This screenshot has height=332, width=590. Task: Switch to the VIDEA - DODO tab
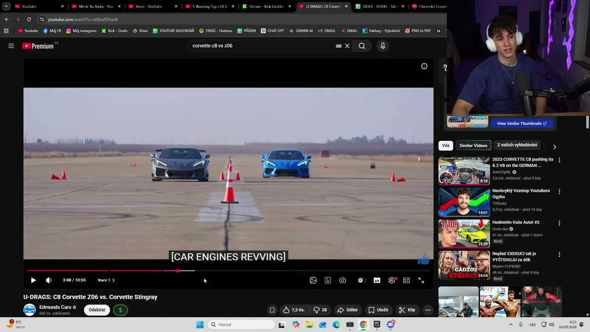point(380,6)
